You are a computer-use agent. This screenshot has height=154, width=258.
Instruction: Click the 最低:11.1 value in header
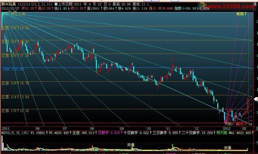pyautogui.click(x=141, y=4)
